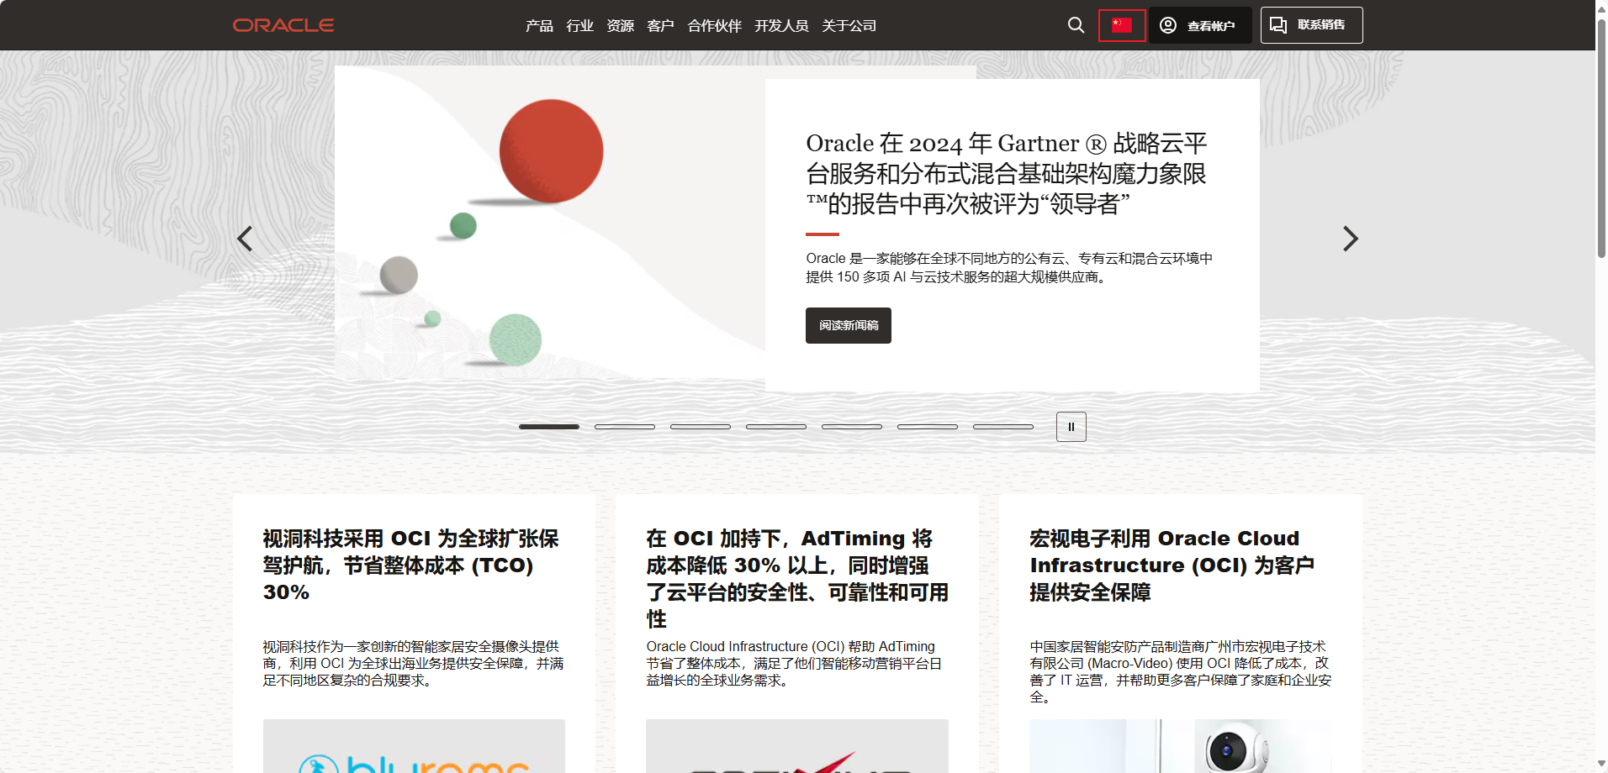Click the 联系销售 contact sales button
The image size is (1608, 773).
(x=1311, y=25)
